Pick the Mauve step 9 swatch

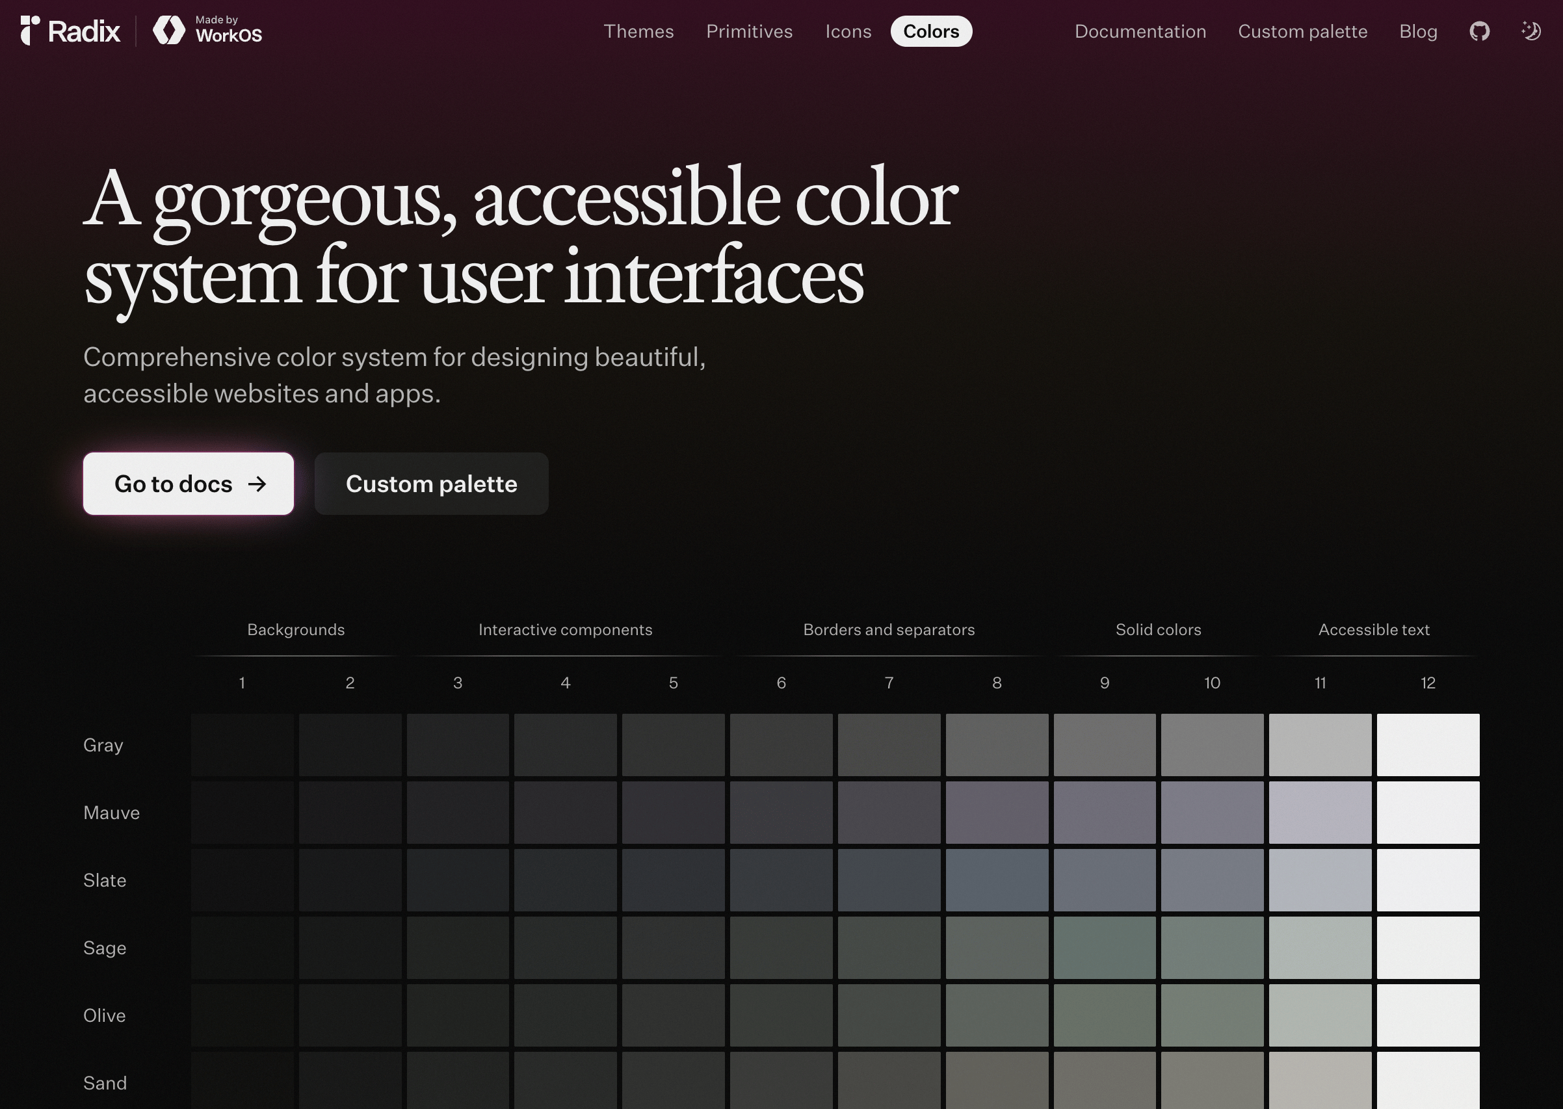pyautogui.click(x=1104, y=812)
